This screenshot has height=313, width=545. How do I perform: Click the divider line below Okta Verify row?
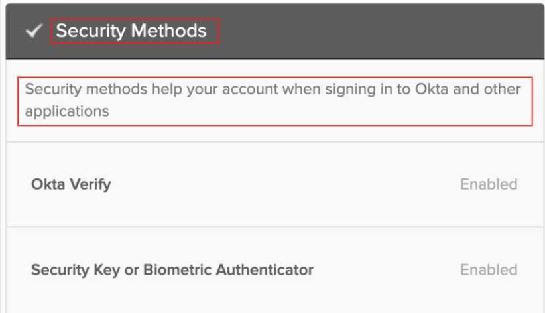[x=273, y=227]
